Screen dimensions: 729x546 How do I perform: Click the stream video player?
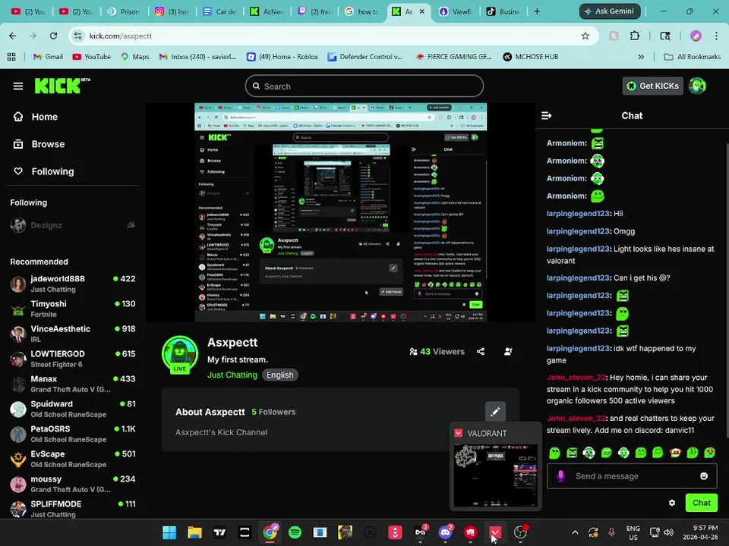(x=340, y=212)
